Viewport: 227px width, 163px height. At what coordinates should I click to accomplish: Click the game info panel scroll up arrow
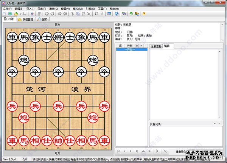click(x=222, y=25)
